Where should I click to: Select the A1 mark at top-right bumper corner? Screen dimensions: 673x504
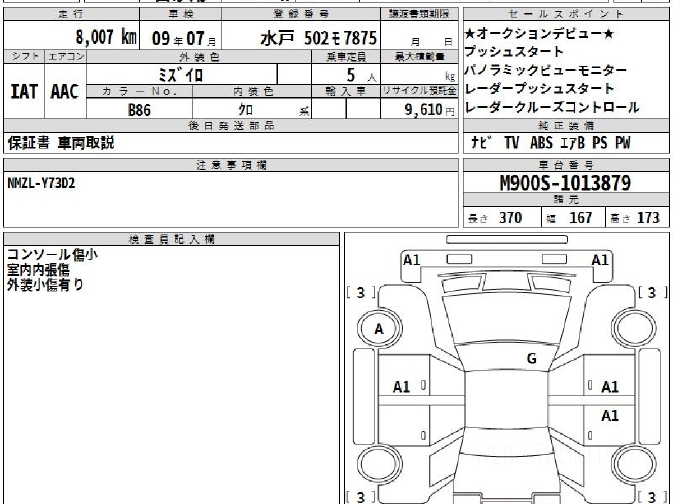pyautogui.click(x=600, y=260)
